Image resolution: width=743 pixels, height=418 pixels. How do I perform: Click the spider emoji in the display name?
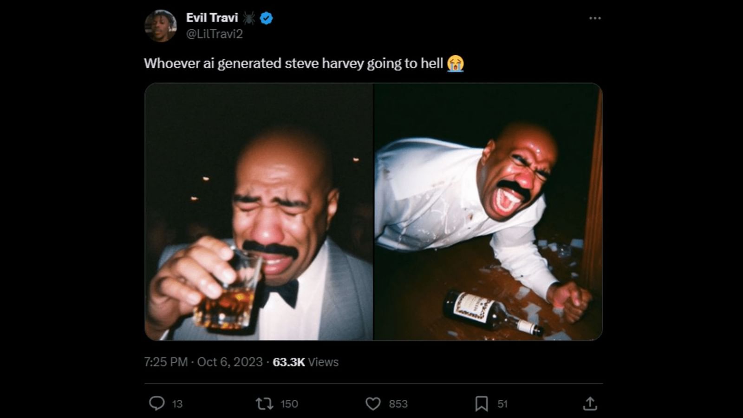247,18
